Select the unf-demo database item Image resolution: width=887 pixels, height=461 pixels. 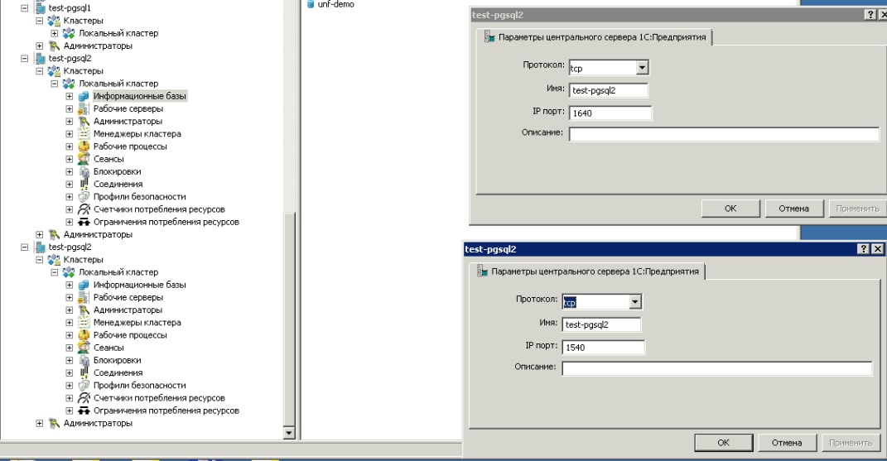330,4
